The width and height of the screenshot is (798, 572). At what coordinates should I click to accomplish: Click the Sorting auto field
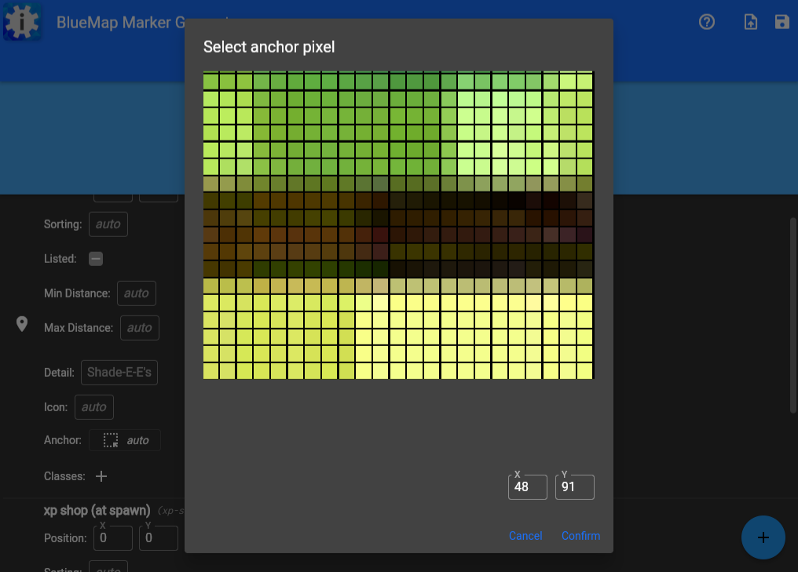tap(108, 224)
